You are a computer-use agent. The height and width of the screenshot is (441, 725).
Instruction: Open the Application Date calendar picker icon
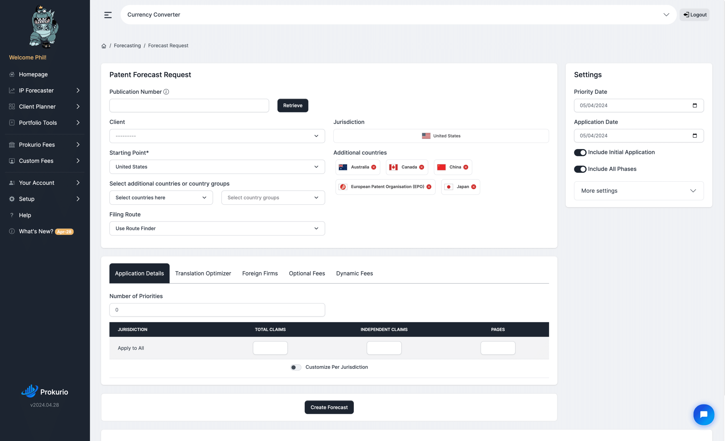[695, 136]
